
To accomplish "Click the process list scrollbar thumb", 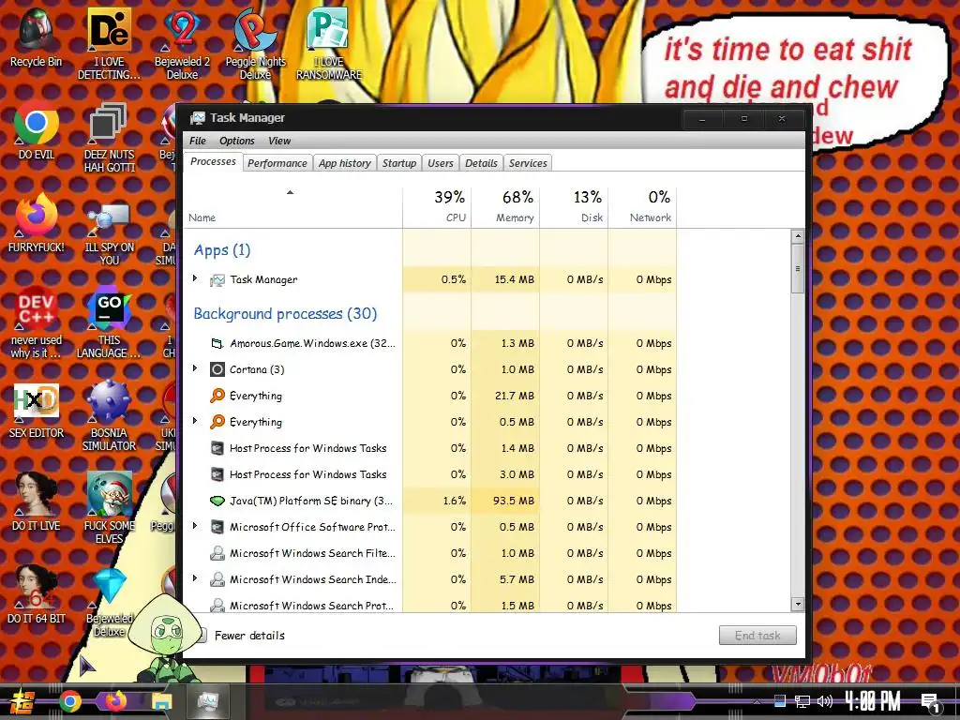I will coord(797,269).
